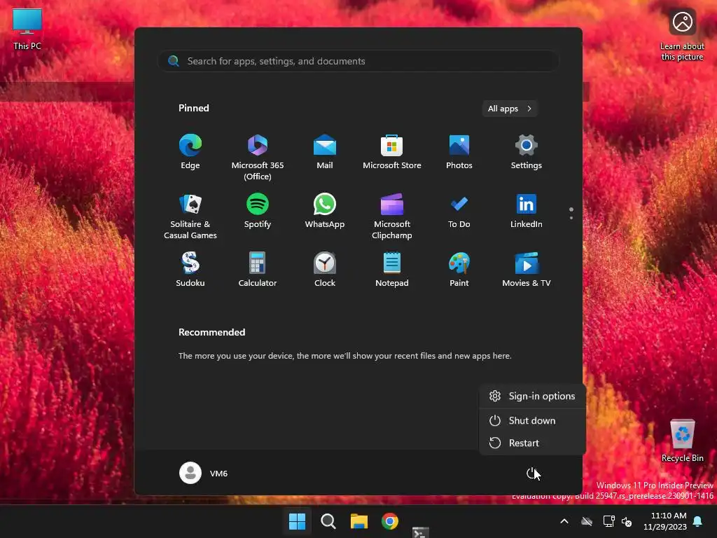Viewport: 717px width, 538px height.
Task: Open Paint
Action: coord(459,270)
